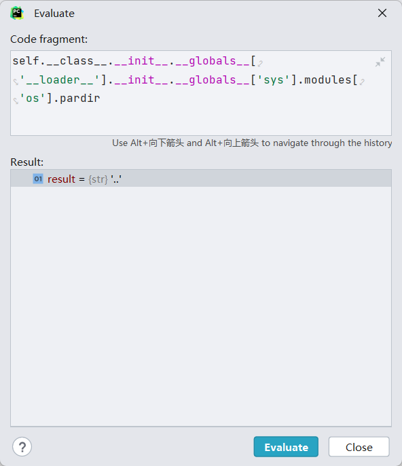Click the Evaluate button
This screenshot has height=466, width=402.
click(286, 447)
